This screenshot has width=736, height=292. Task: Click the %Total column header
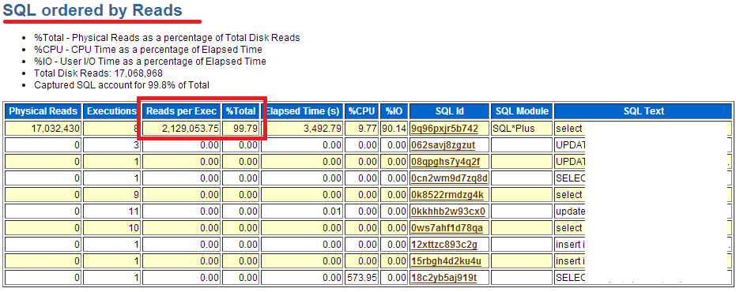tap(241, 111)
